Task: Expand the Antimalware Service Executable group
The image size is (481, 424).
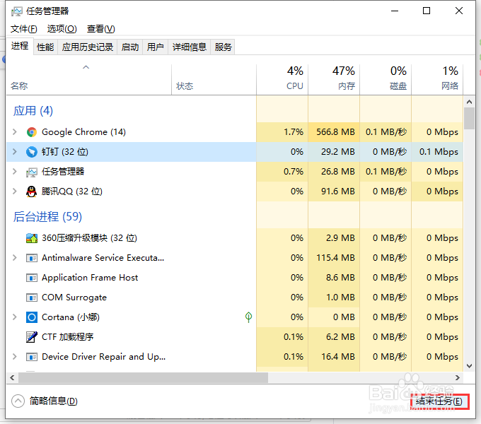Action: point(14,258)
